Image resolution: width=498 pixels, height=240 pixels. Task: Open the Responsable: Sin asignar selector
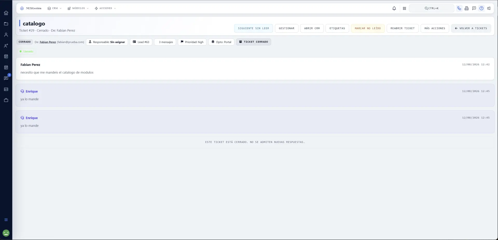(107, 42)
